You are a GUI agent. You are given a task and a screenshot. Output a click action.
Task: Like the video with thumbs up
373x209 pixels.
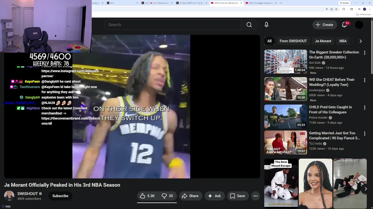(x=147, y=196)
